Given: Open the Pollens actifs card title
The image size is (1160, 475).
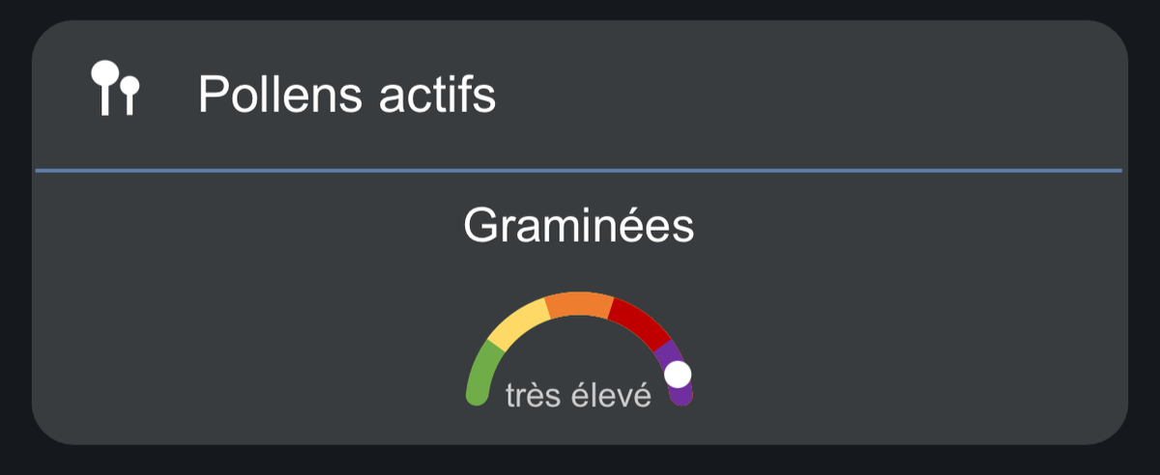Looking at the screenshot, I should 346,95.
